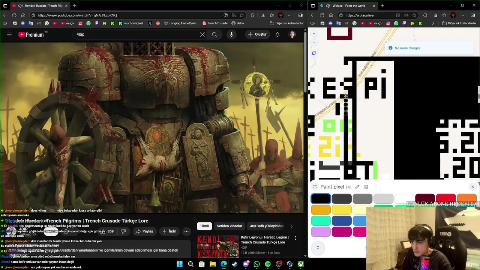480x270 pixels.
Task: Open the YouTube account avatar menu
Action: [292, 34]
